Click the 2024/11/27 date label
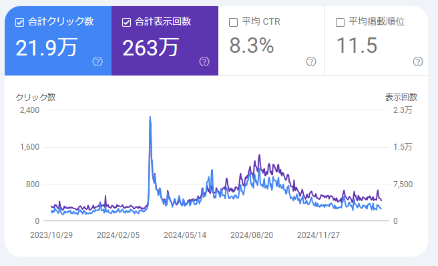This screenshot has height=266, width=438. coord(318,235)
